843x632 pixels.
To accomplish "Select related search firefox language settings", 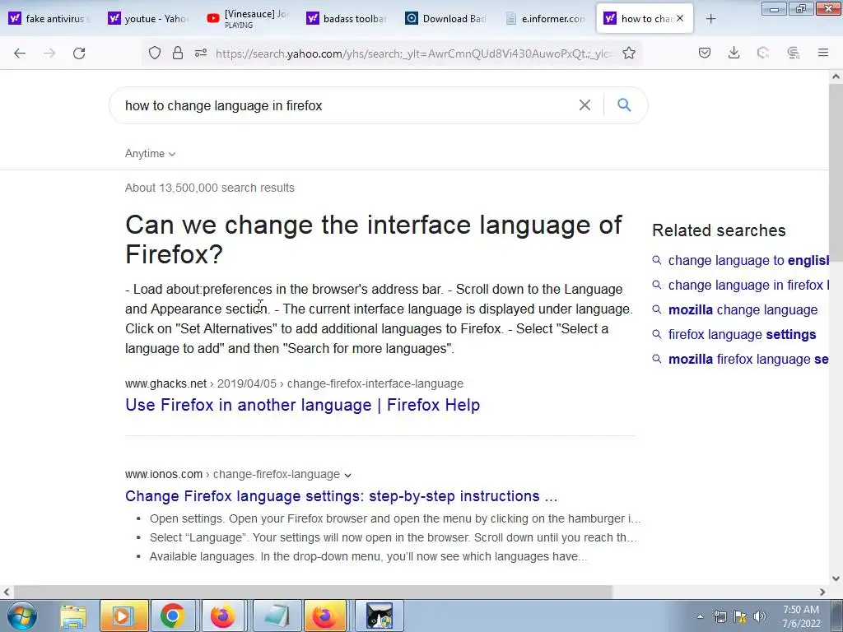I will tap(742, 334).
